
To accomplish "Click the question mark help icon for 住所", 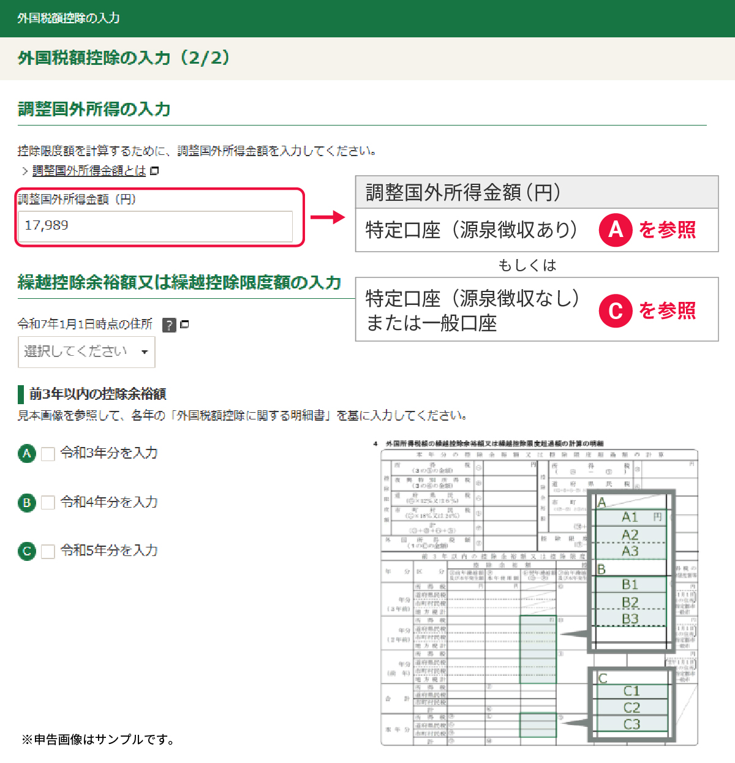I will tap(170, 325).
